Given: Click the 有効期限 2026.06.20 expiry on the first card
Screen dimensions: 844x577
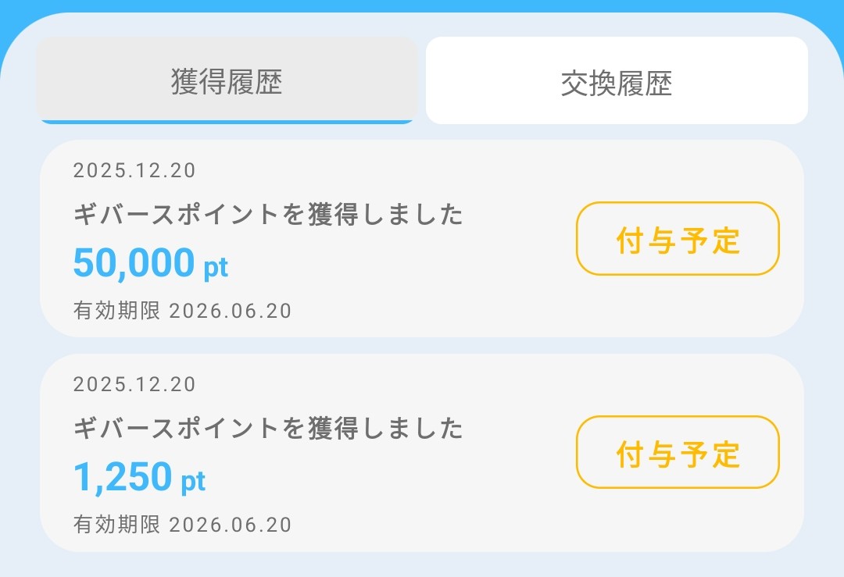Looking at the screenshot, I should 182,311.
